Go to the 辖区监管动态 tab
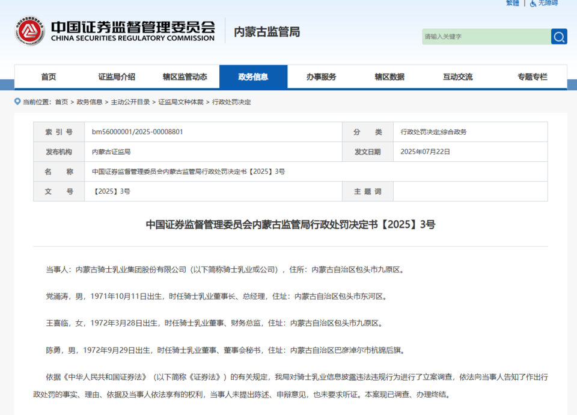577x415 pixels. (x=185, y=77)
